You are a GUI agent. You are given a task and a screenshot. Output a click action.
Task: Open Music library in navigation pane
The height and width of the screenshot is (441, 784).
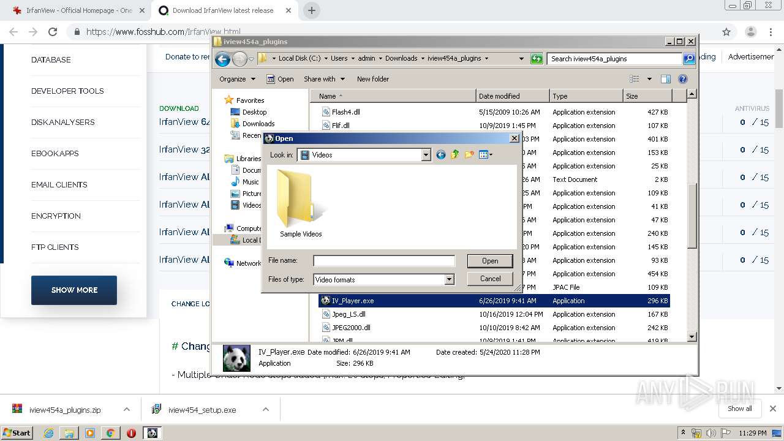[251, 182]
